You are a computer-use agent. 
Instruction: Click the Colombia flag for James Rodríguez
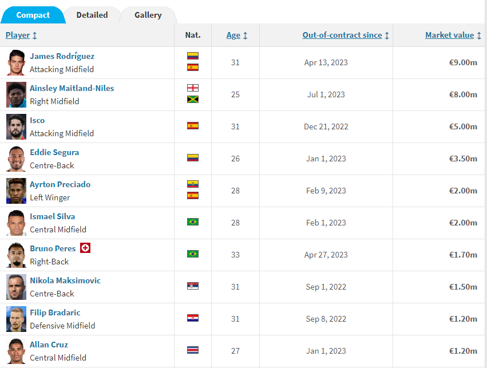tap(193, 57)
